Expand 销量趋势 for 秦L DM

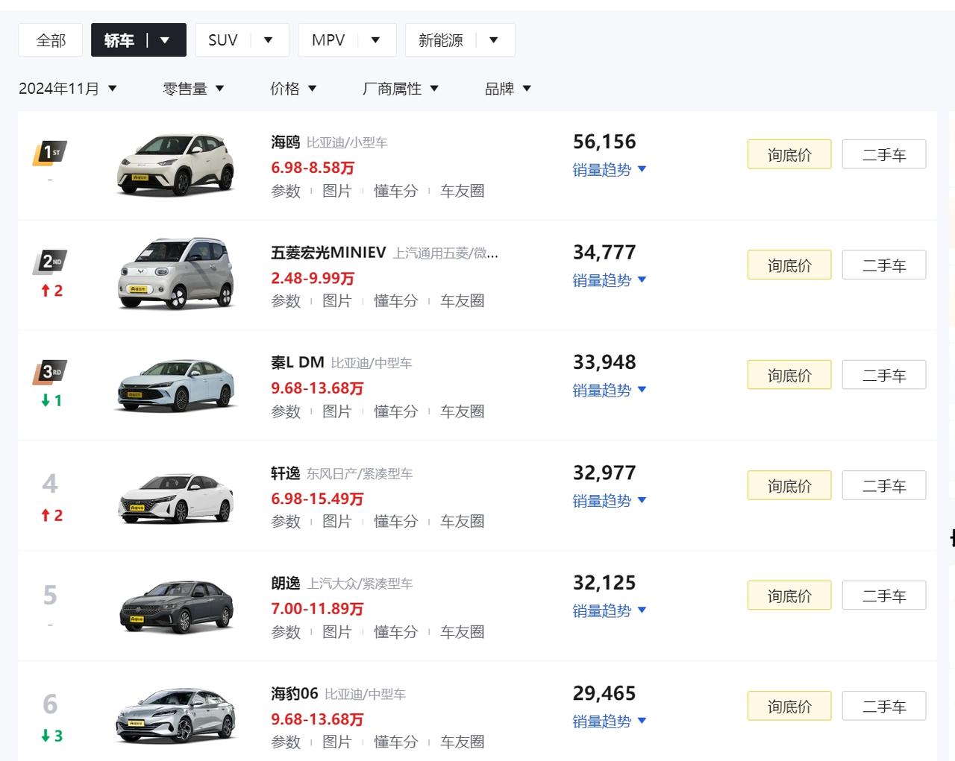point(609,391)
